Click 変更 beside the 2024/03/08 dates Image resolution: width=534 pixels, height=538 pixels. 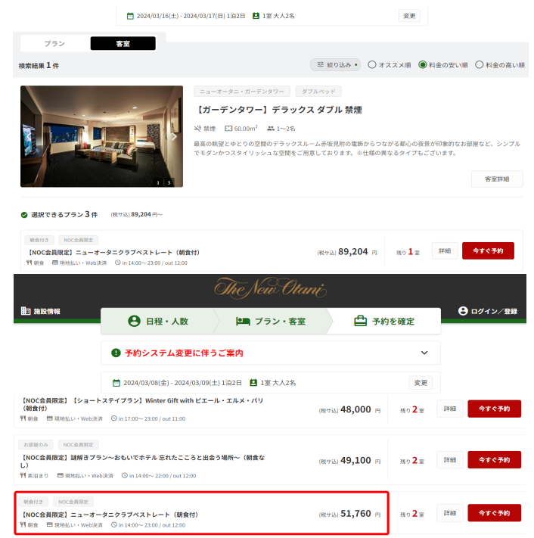click(421, 383)
